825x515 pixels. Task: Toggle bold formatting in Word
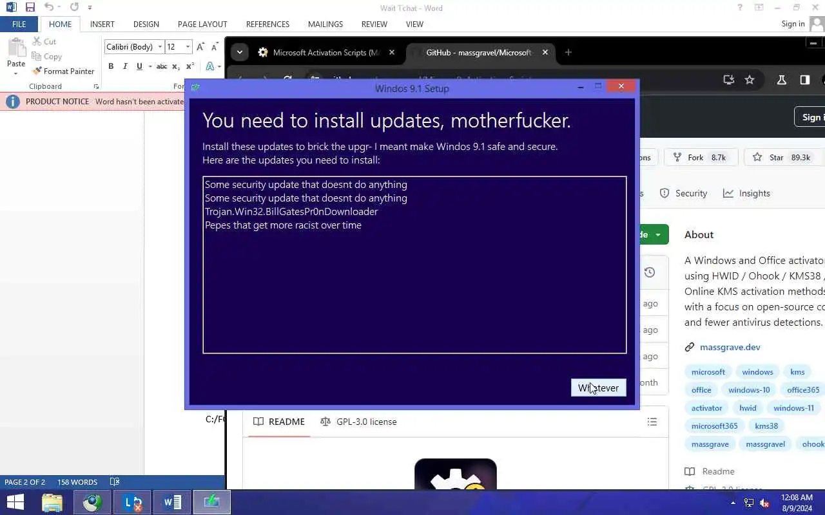click(111, 66)
